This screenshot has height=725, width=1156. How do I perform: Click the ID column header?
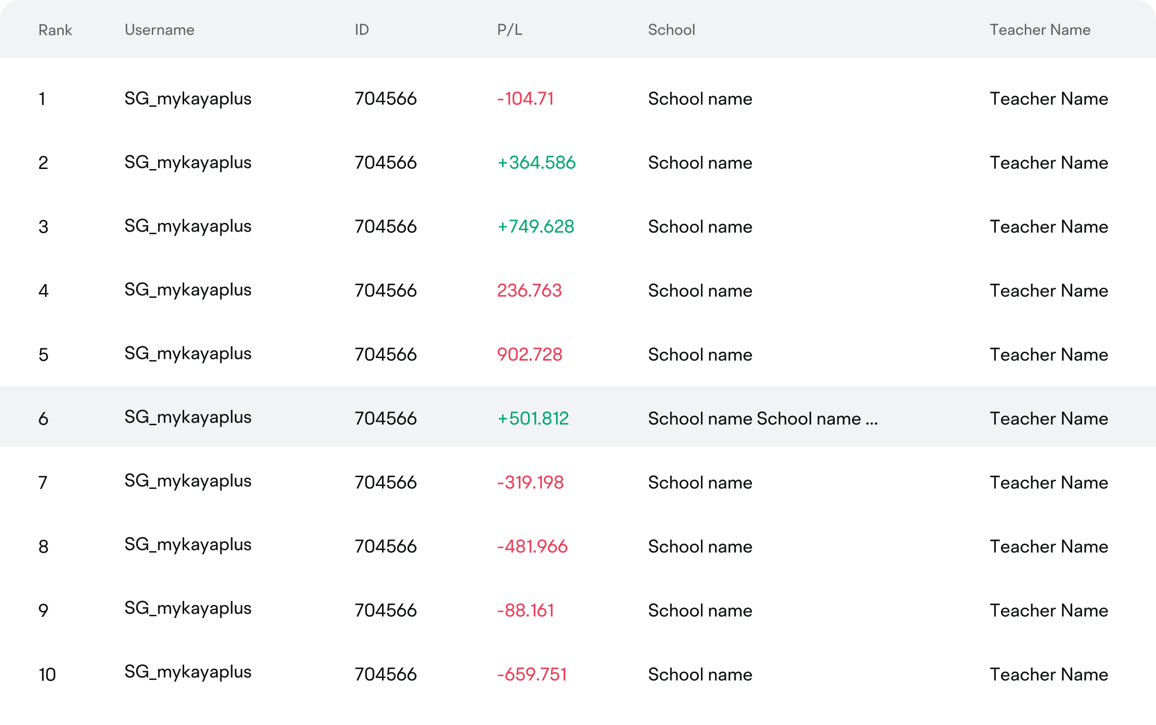click(361, 30)
